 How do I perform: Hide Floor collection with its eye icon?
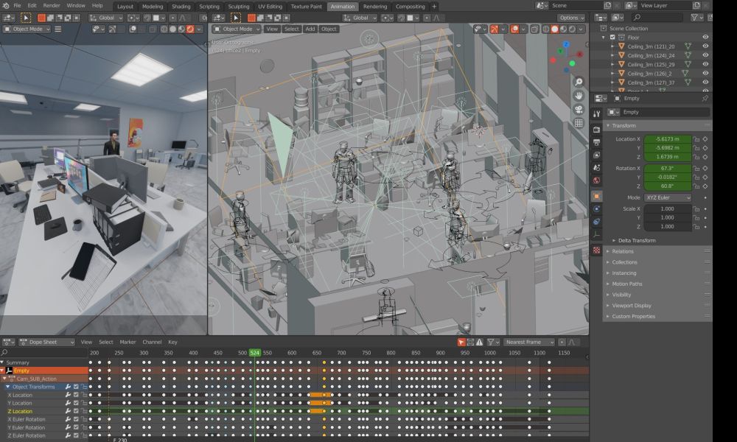point(705,37)
